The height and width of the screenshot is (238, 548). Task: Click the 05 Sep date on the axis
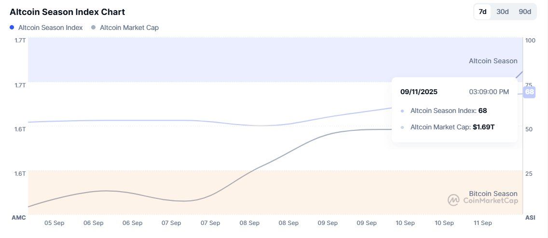tap(54, 223)
